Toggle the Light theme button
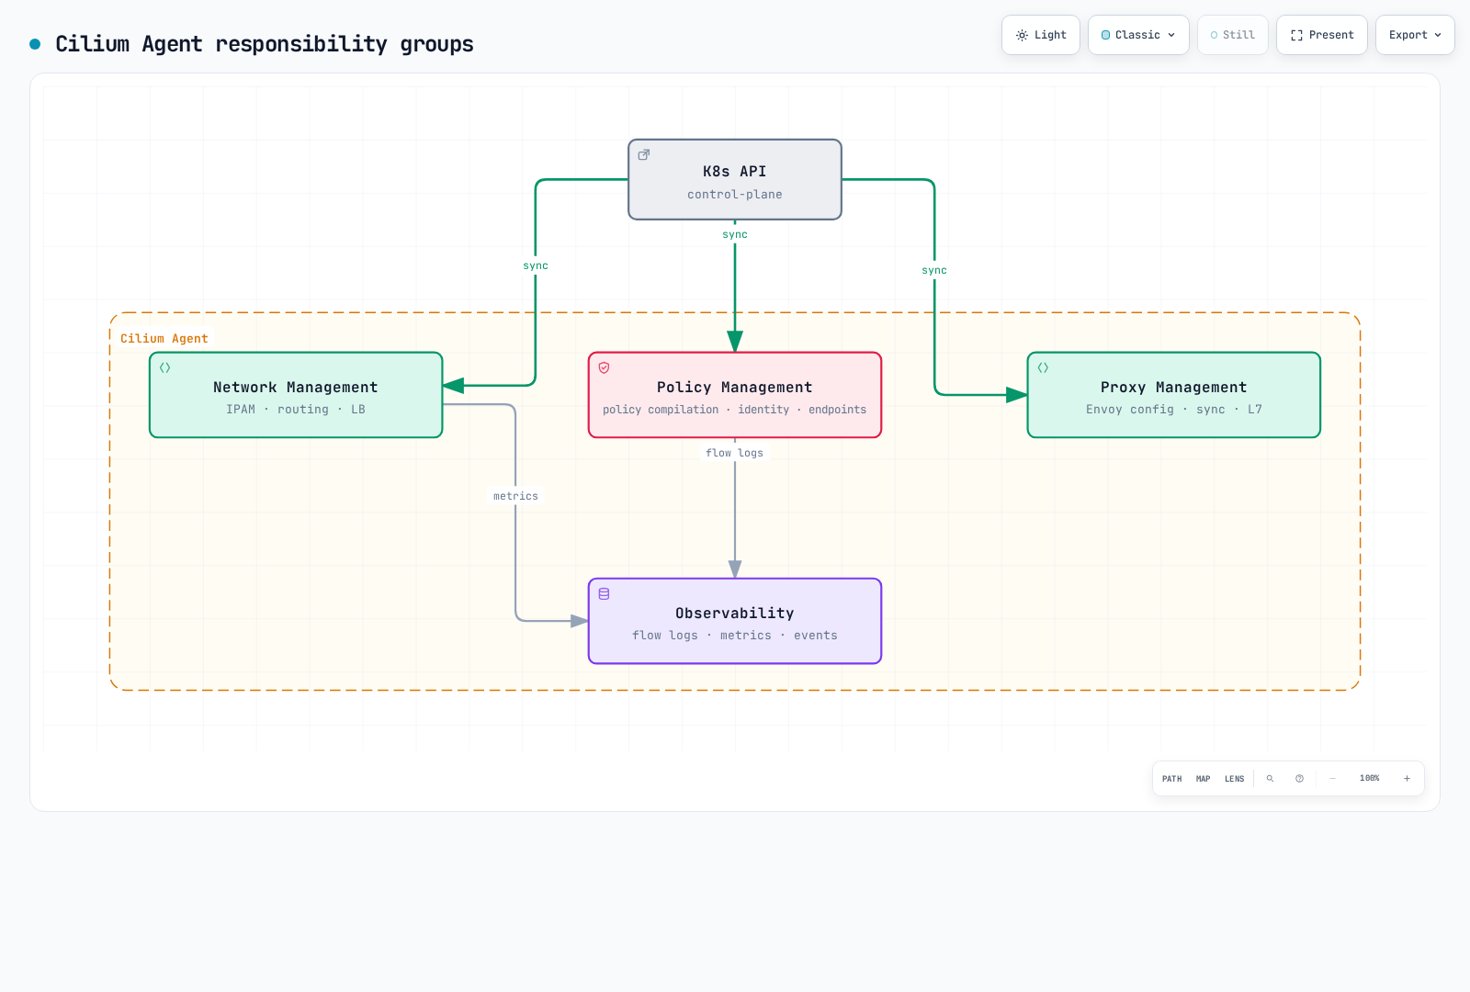1470x992 pixels. 1041,35
